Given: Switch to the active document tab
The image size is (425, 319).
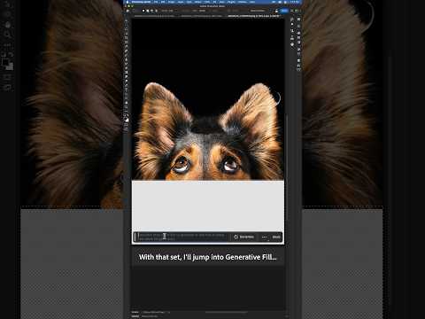Looking at the screenshot, I should click(x=253, y=16).
